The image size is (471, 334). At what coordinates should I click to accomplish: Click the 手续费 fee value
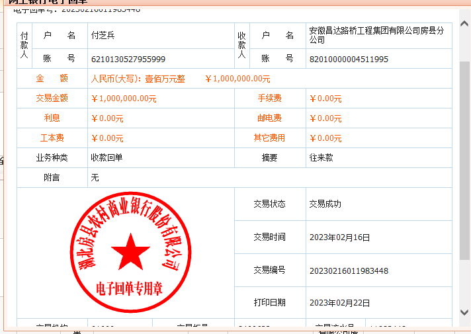point(325,99)
